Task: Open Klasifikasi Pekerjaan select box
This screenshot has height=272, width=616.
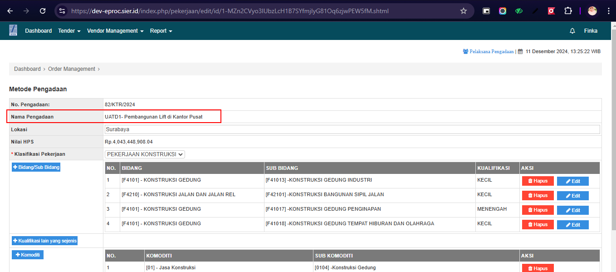Action: click(x=145, y=154)
